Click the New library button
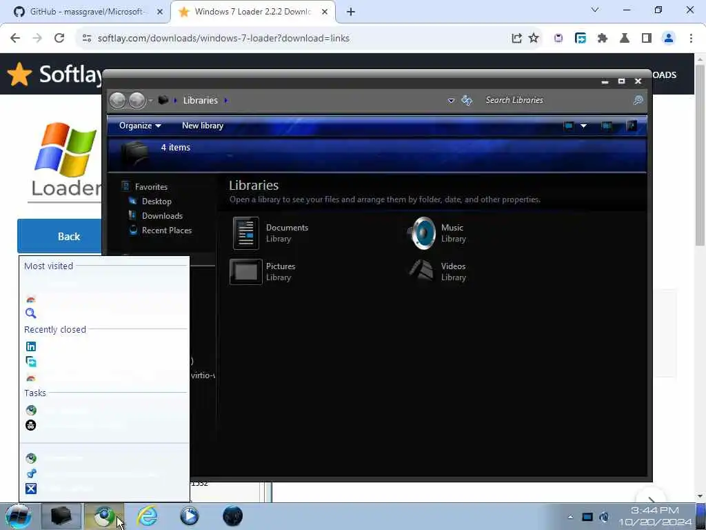This screenshot has width=706, height=530. (x=203, y=126)
